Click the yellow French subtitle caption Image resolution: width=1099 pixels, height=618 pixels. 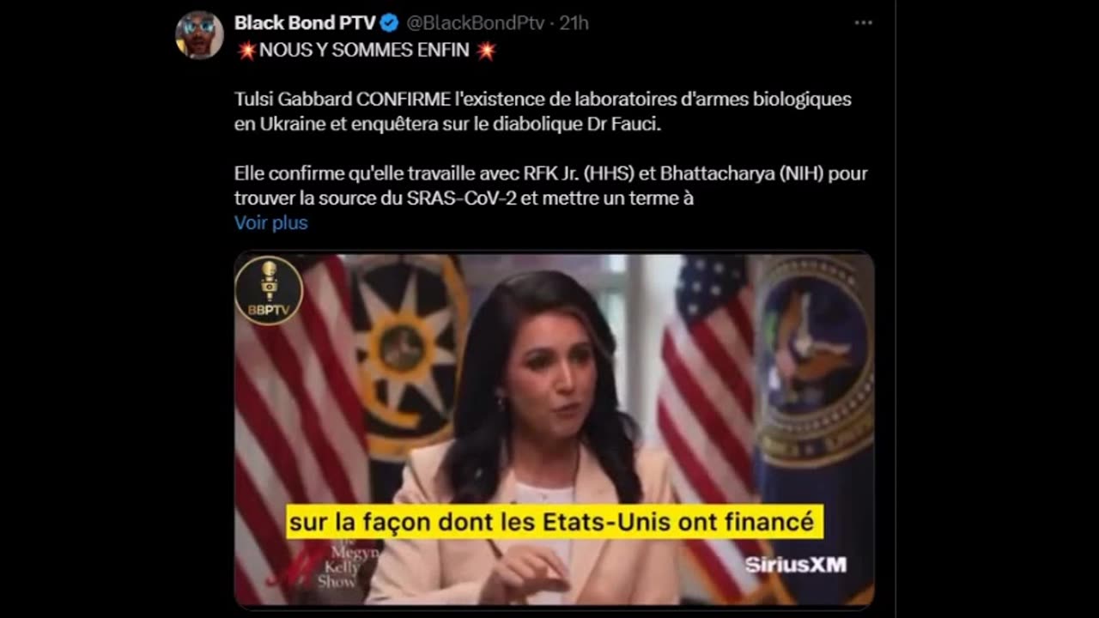click(554, 522)
